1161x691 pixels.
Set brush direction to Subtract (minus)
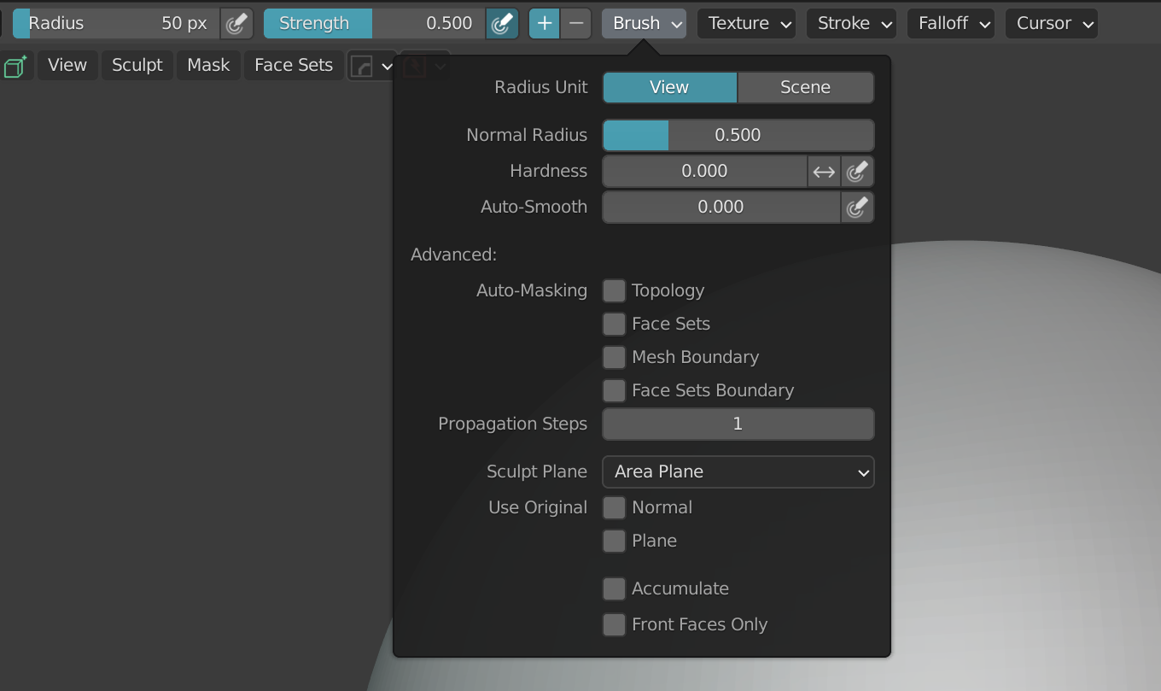[x=576, y=23]
